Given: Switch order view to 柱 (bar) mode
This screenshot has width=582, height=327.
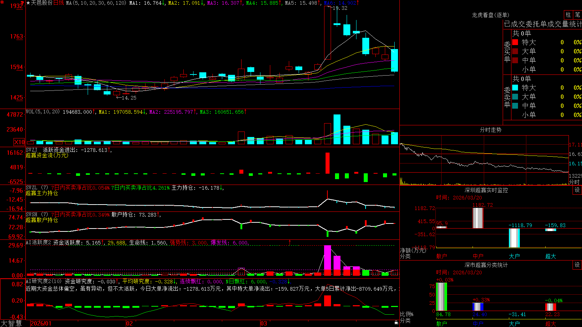Looking at the screenshot, I should point(568,15).
